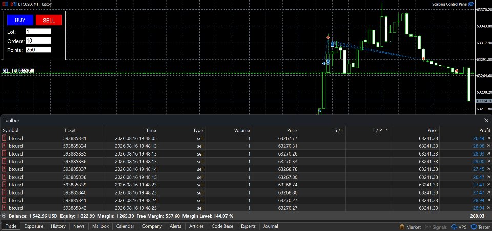Open the Calendar tab
492x231 pixels.
pos(125,226)
